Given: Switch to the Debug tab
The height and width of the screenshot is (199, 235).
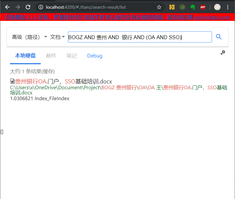Looking at the screenshot, I should click(95, 56).
